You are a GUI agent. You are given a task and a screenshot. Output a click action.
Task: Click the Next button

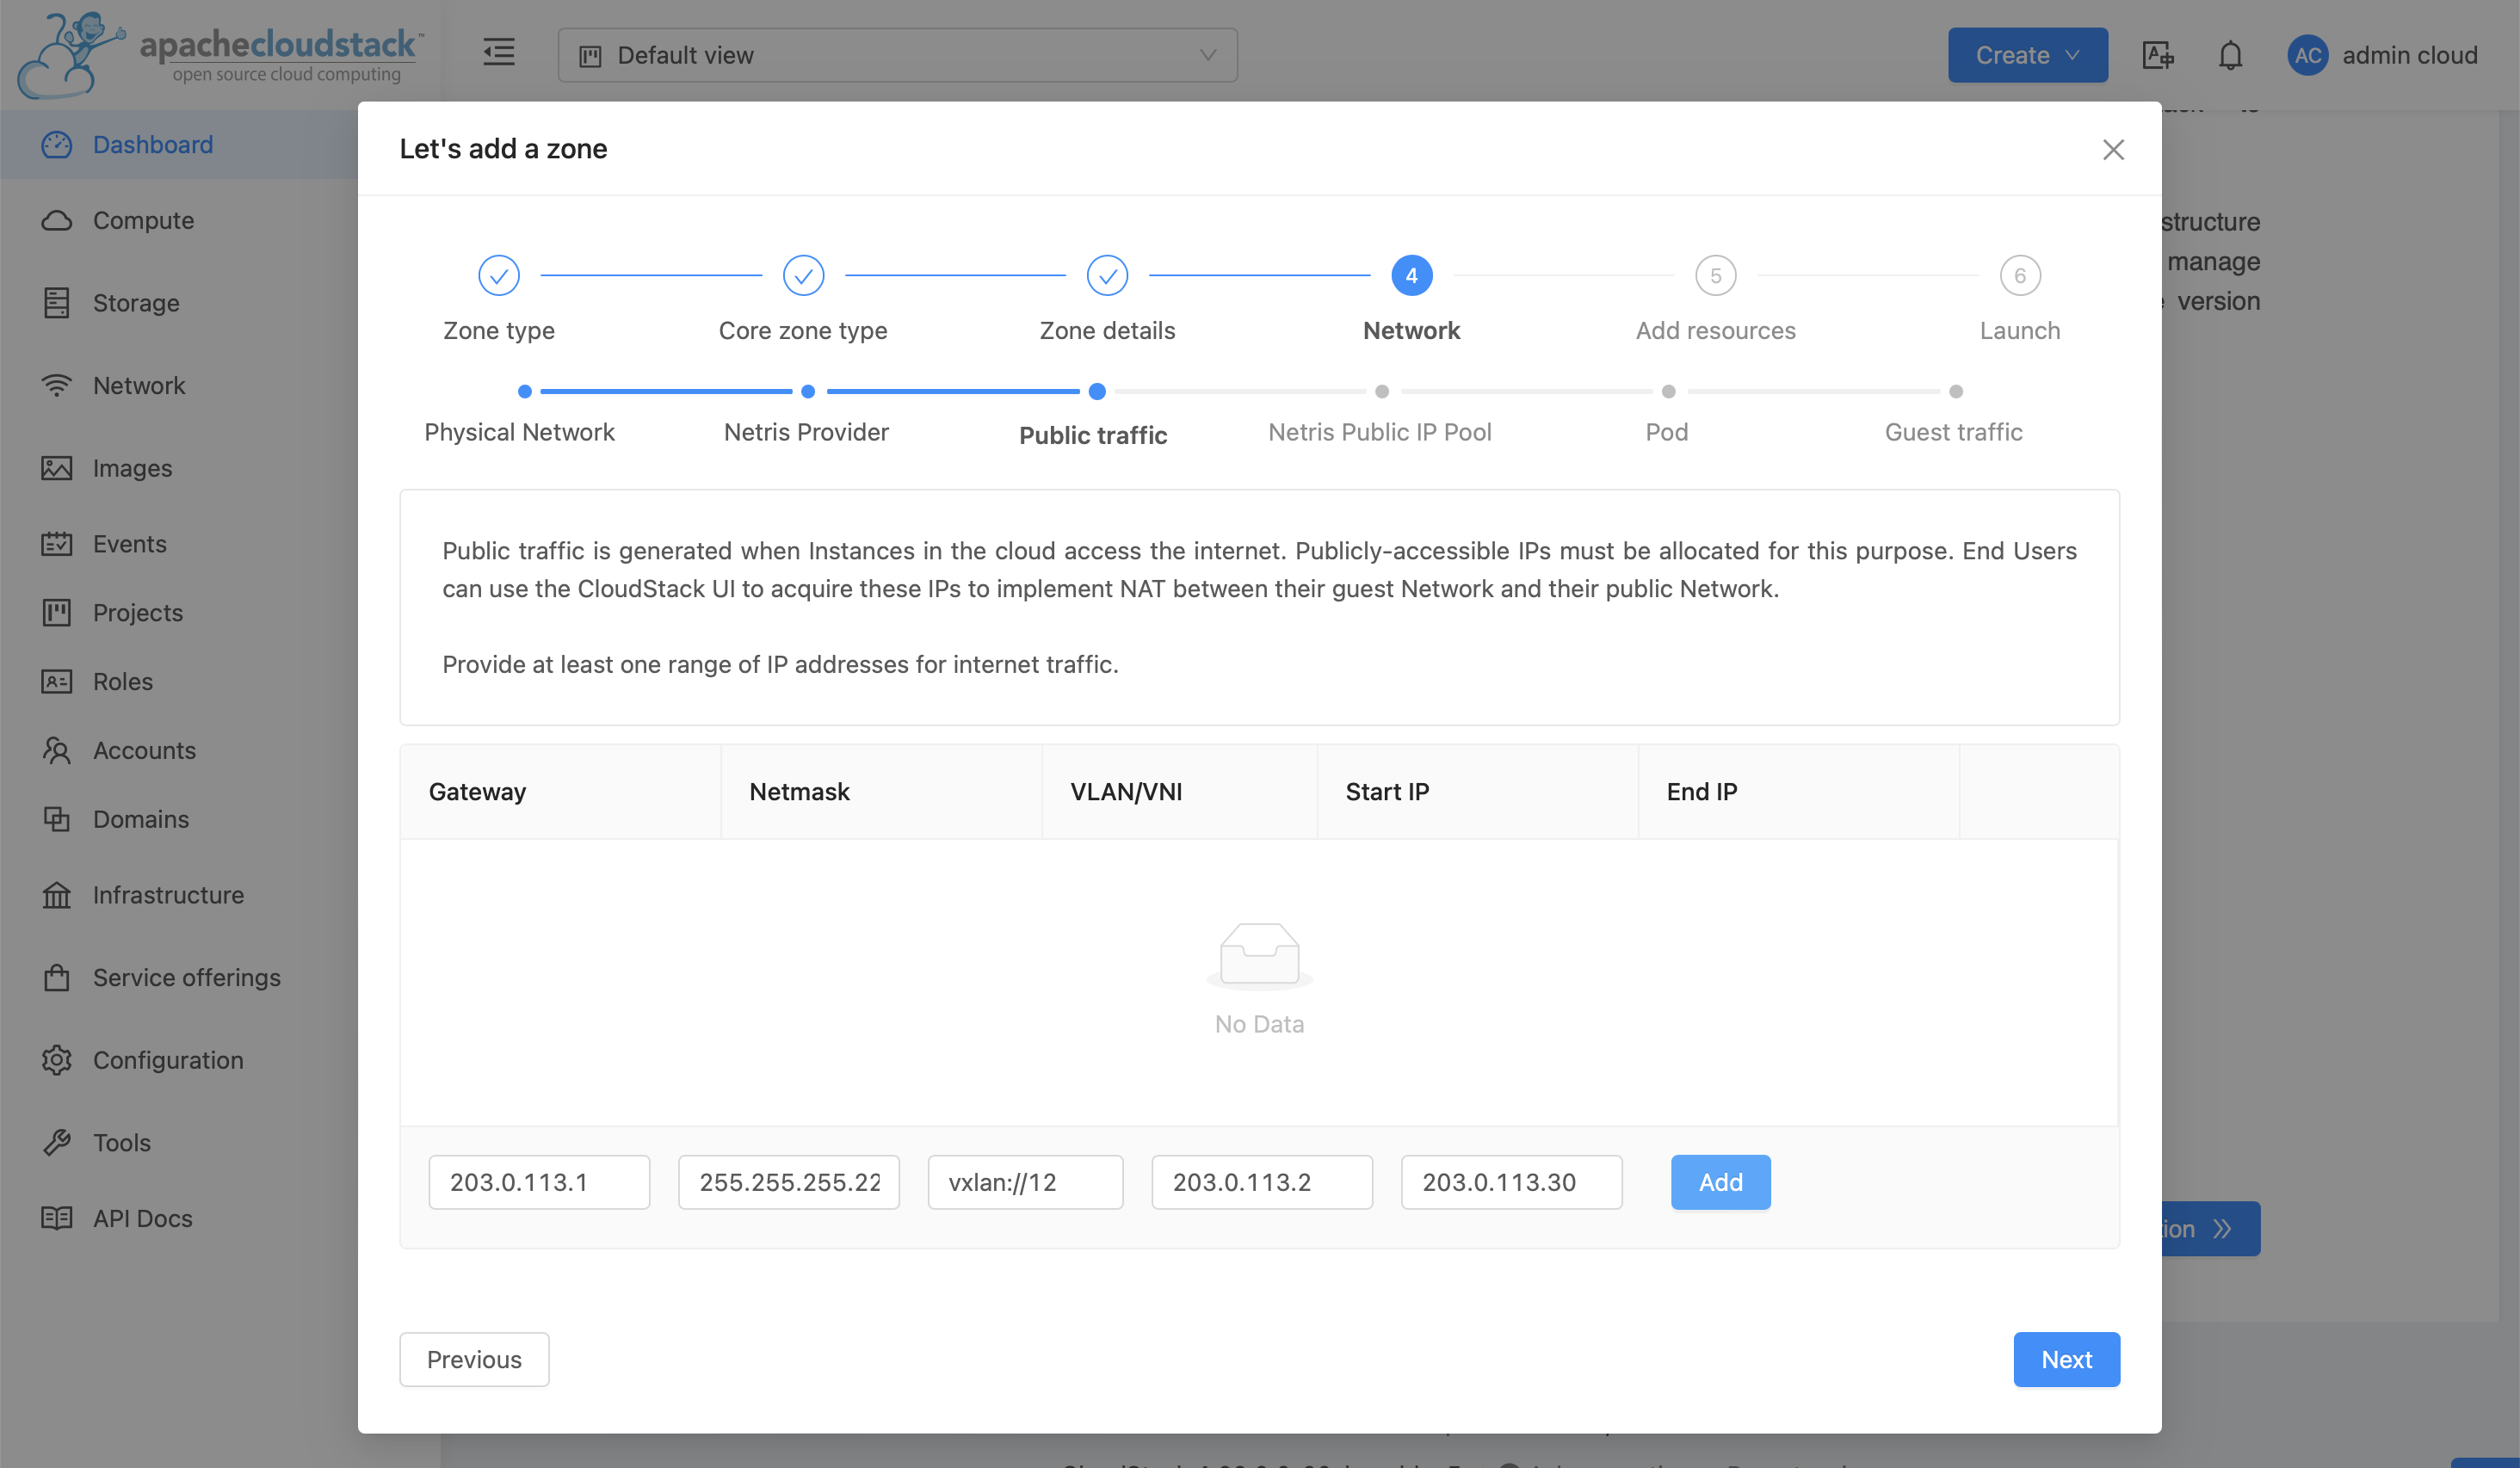(2065, 1359)
